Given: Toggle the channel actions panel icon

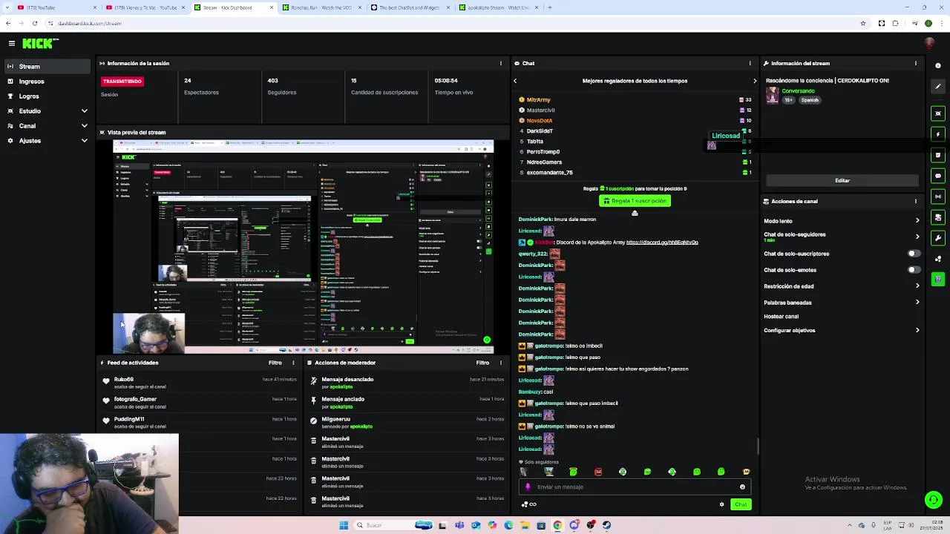Looking at the screenshot, I should point(938,217).
